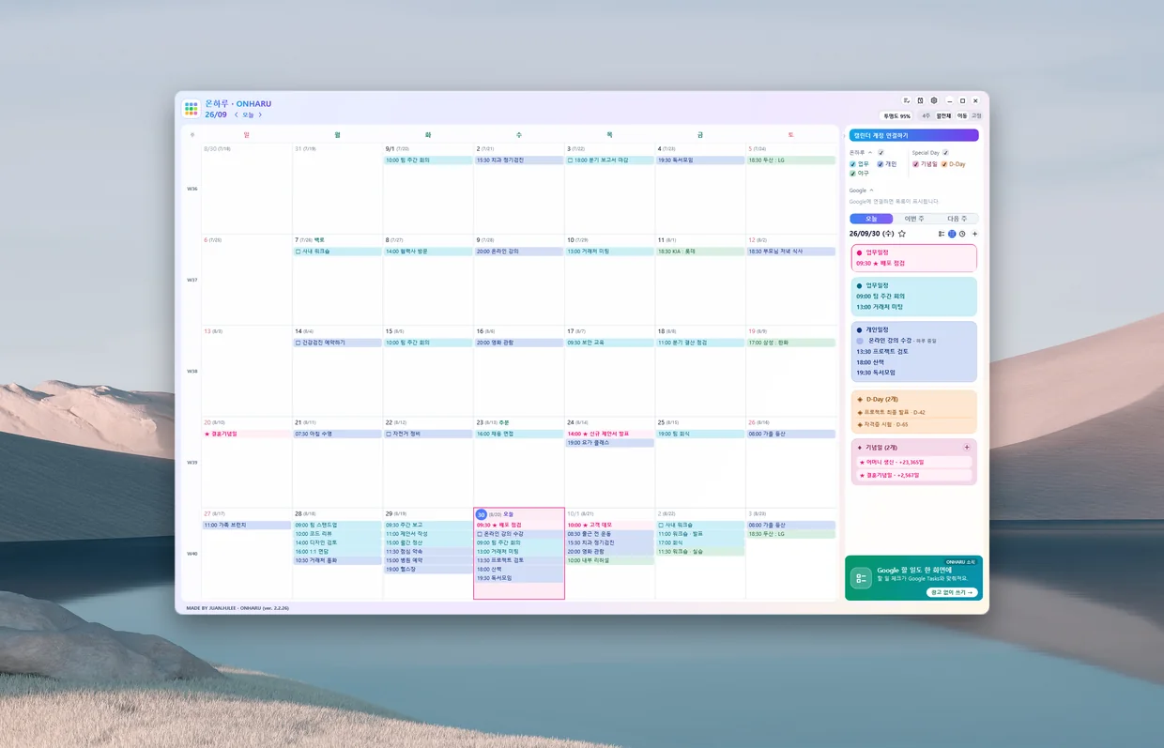Viewport: 1164px width, 748px height.
Task: Tick the 온라인 강의 수강 task circle in 개인일정
Action: click(859, 341)
